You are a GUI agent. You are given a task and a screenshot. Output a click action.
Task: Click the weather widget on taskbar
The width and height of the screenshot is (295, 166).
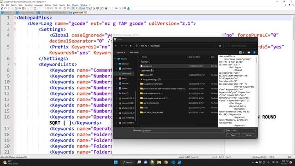coord(11,162)
